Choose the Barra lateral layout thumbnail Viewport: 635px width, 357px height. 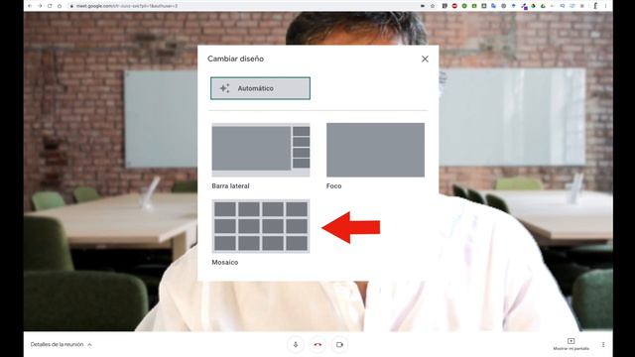[x=261, y=150]
